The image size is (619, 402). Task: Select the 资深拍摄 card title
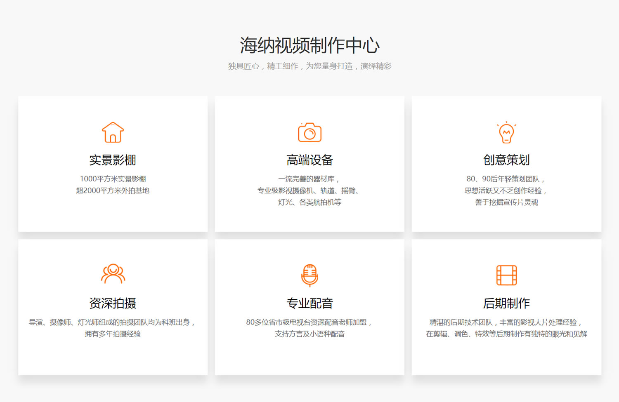coord(113,303)
